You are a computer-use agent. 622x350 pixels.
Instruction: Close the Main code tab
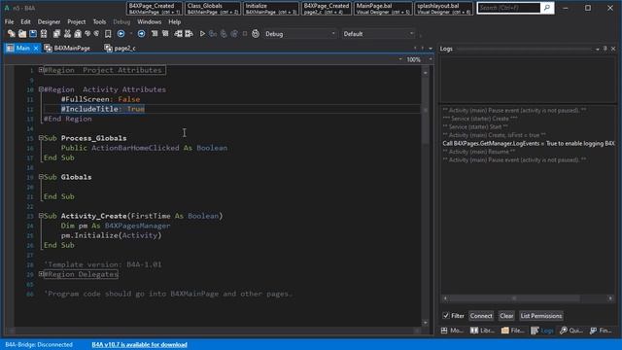(x=36, y=48)
